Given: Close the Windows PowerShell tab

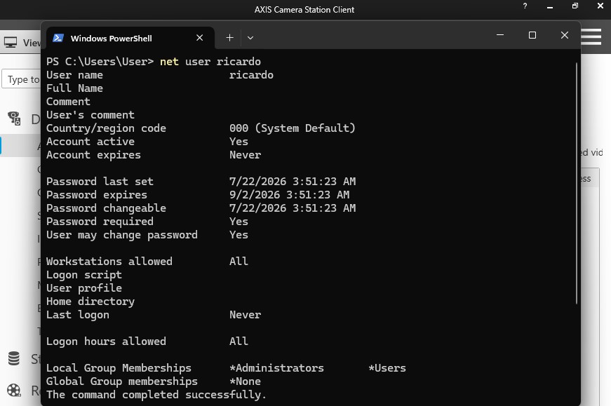Looking at the screenshot, I should 199,38.
